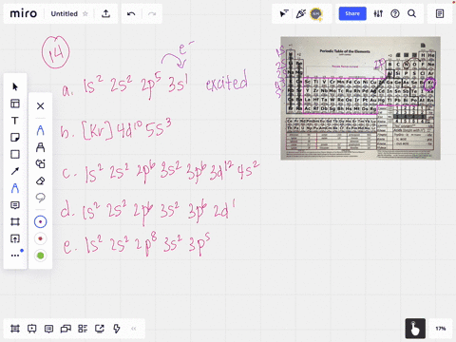Star the Untitled board as favorite
Viewport: 456px width, 342px height.
85,14
